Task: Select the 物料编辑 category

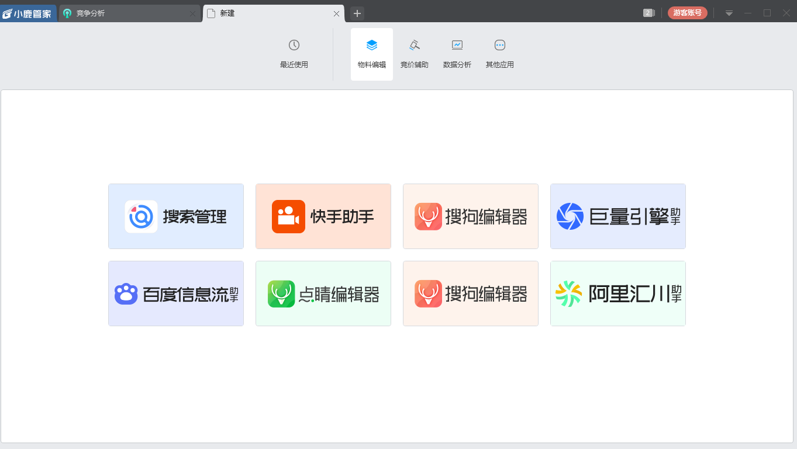Action: coord(372,54)
